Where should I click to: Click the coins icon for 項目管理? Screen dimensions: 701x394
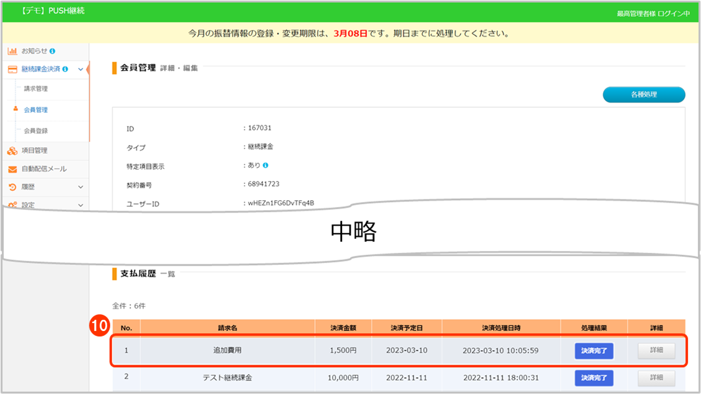click(12, 150)
